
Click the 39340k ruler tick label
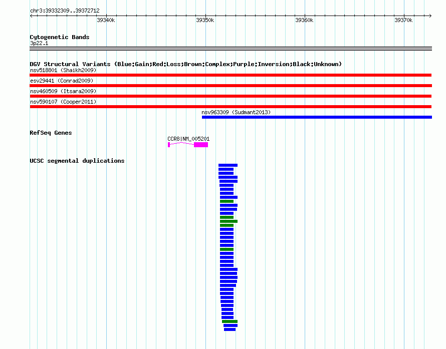106,20
